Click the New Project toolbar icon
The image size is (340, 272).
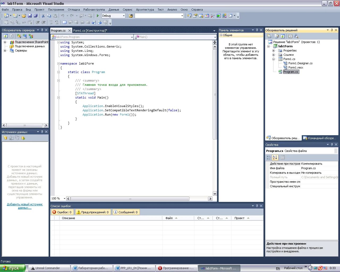point(6,16)
